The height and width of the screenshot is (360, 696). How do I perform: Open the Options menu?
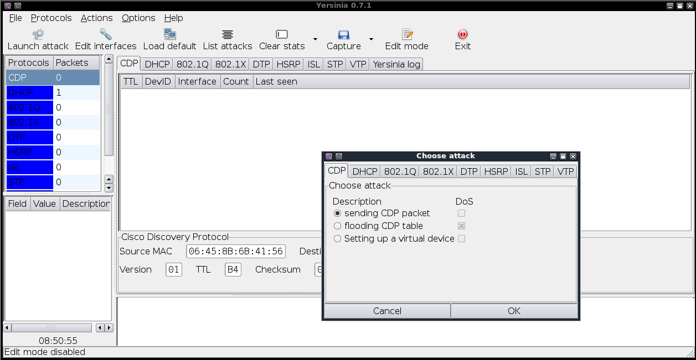(x=138, y=18)
